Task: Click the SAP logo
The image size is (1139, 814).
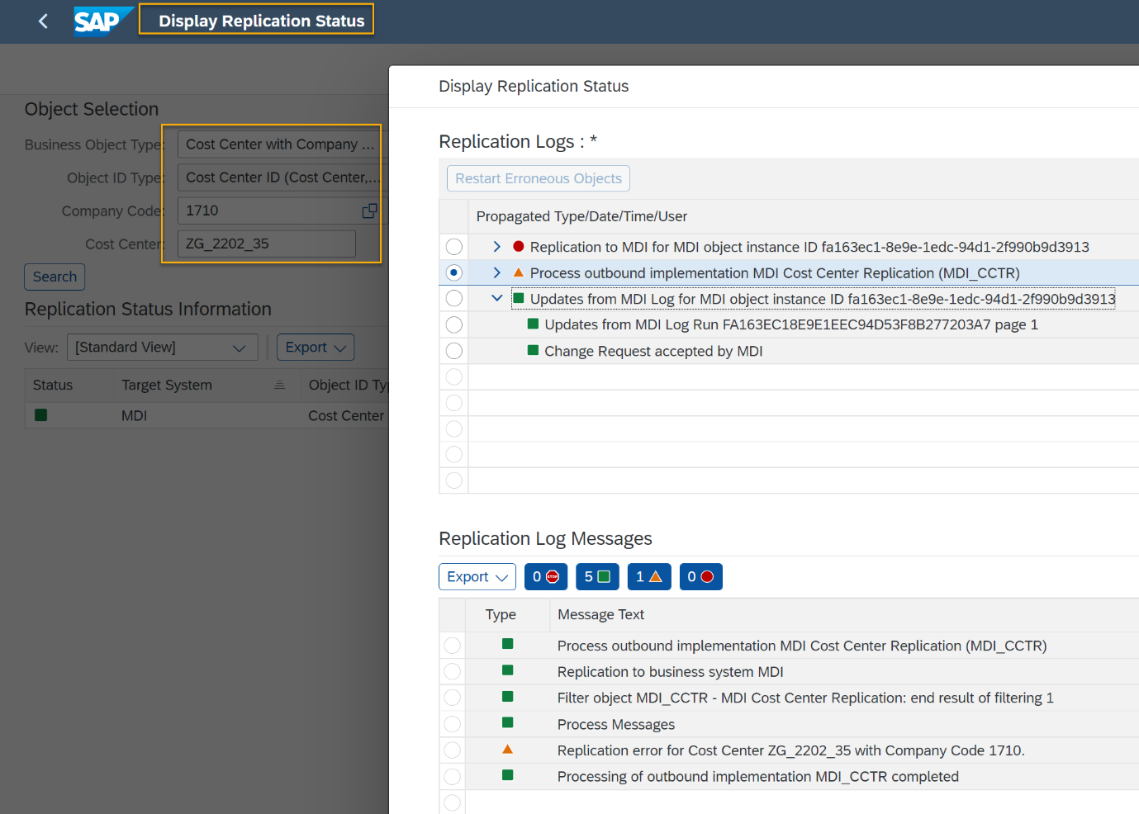Action: pyautogui.click(x=103, y=21)
